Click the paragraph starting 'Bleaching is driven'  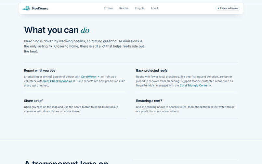[x=84, y=46]
